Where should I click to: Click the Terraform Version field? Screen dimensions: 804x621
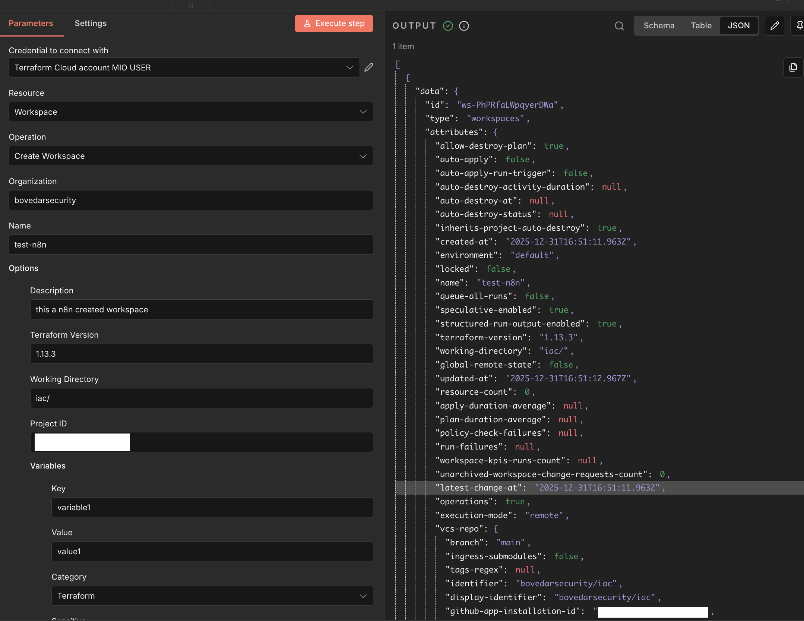pos(202,354)
